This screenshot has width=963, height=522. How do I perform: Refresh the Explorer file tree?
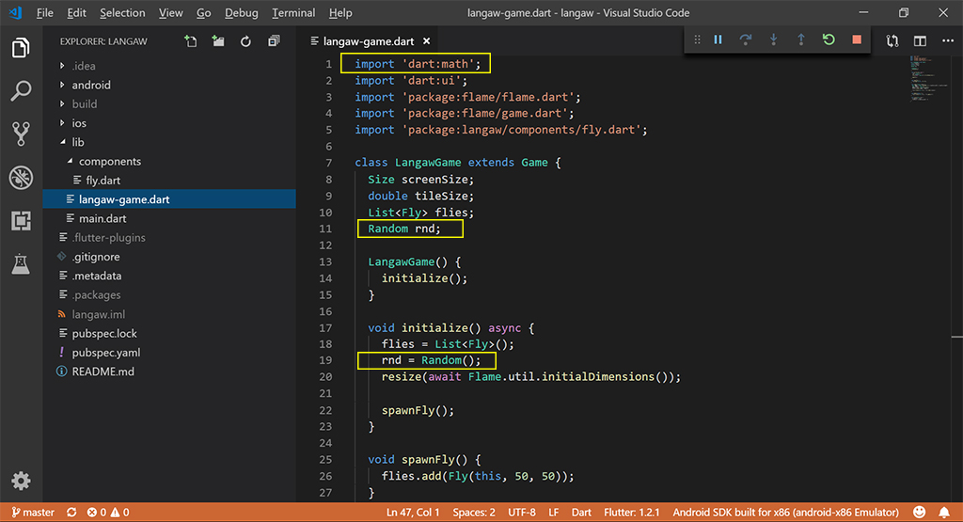[245, 41]
